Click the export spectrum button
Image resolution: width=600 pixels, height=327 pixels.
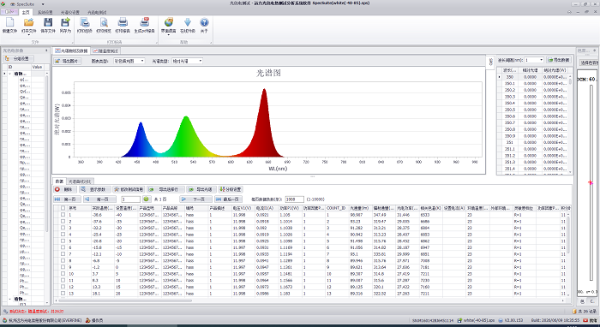201,189
